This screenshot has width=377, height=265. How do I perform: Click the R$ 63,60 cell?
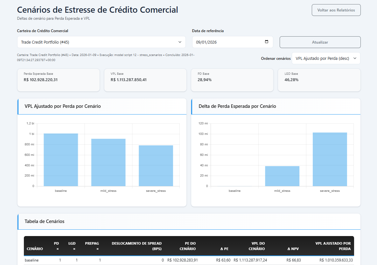click(223, 260)
